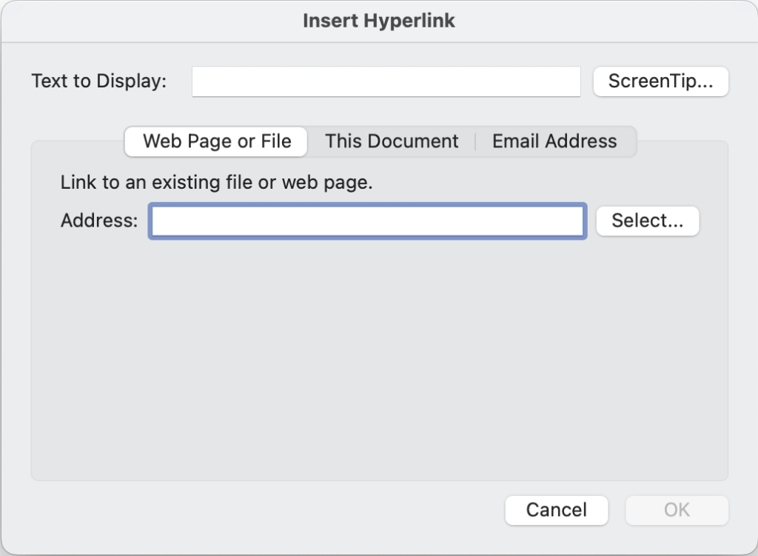Click the empty gray area below Address

[379, 355]
